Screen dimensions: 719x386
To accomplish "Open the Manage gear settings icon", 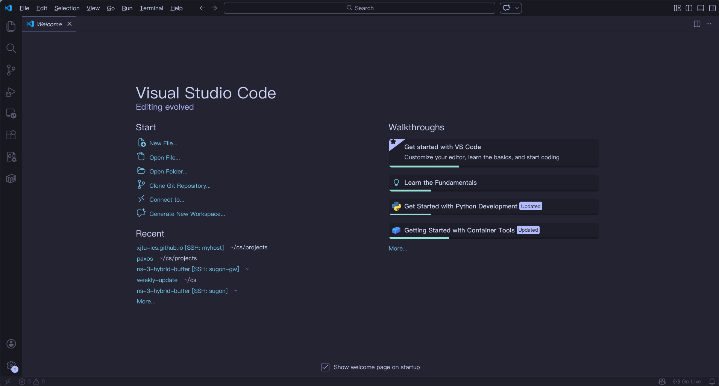I will pos(11,365).
